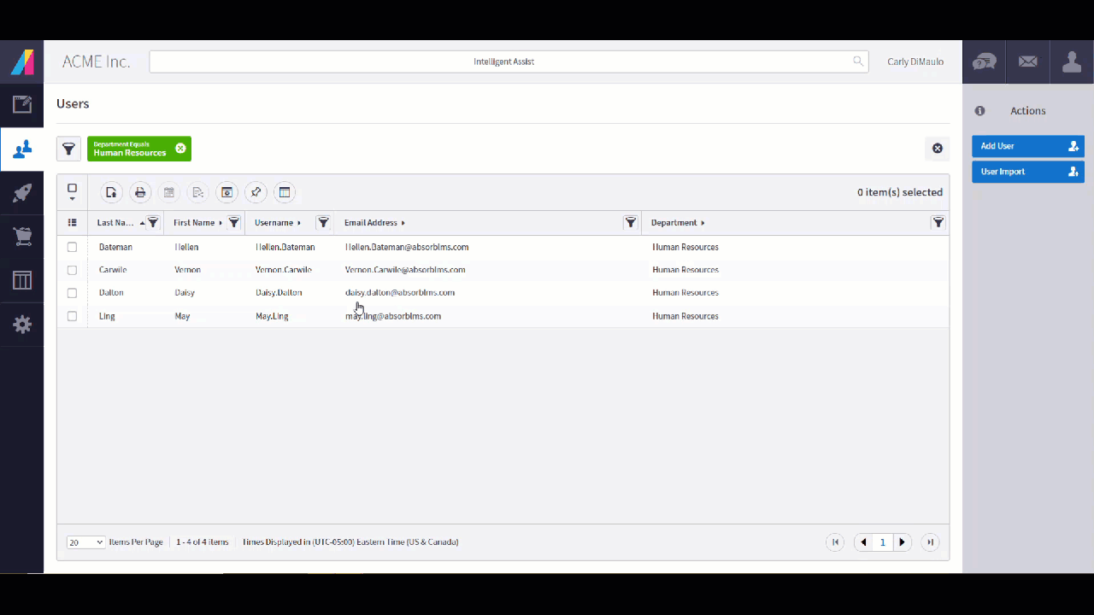Sort by Last Name column header
Viewport: 1094px width, 615px height.
[x=115, y=223]
